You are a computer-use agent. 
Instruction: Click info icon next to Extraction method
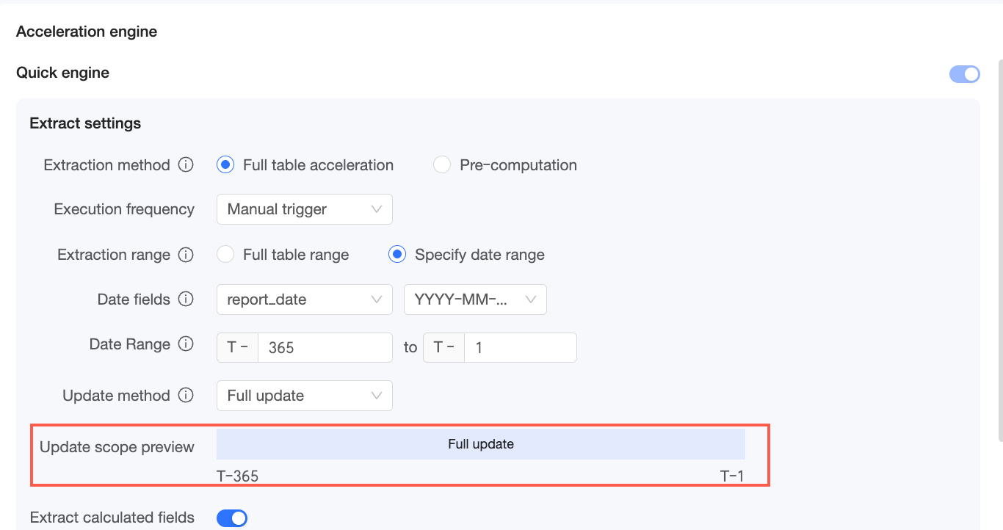point(187,165)
